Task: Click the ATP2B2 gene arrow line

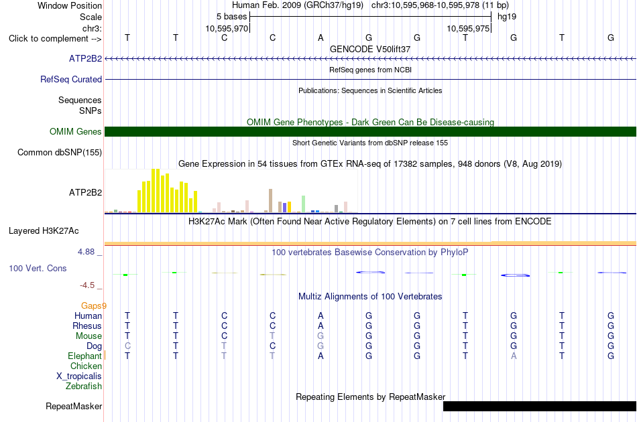Action: [x=371, y=59]
